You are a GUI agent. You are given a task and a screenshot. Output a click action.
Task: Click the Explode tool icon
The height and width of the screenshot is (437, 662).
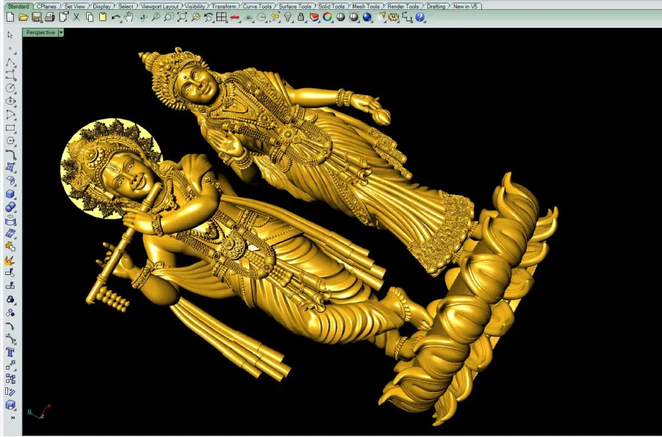(10, 260)
